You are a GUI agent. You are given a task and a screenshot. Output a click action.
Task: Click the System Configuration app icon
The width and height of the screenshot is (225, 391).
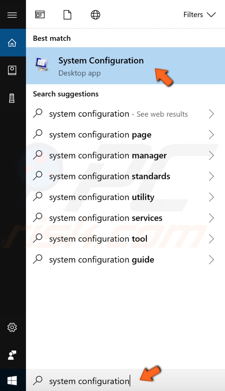41,65
